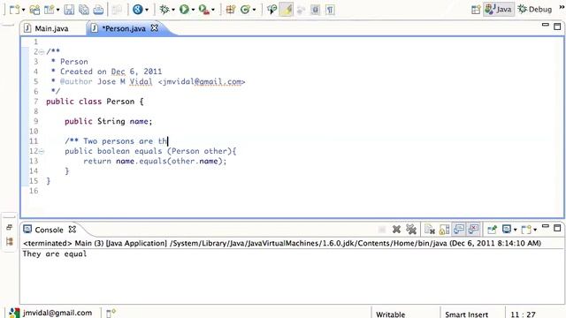Toggle show console when standard out changes
This screenshot has height=318, width=566.
tap(459, 230)
